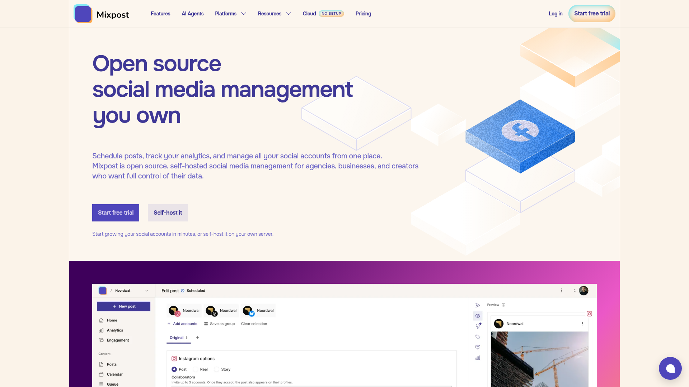Expand the Resources dropdown menu

[x=274, y=14]
